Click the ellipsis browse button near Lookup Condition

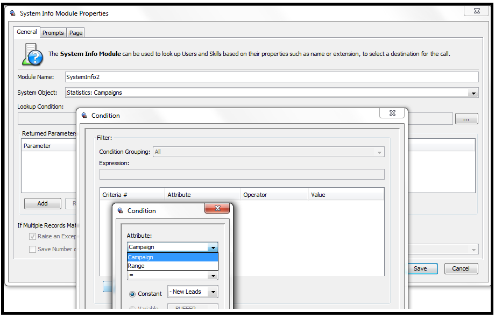[466, 118]
